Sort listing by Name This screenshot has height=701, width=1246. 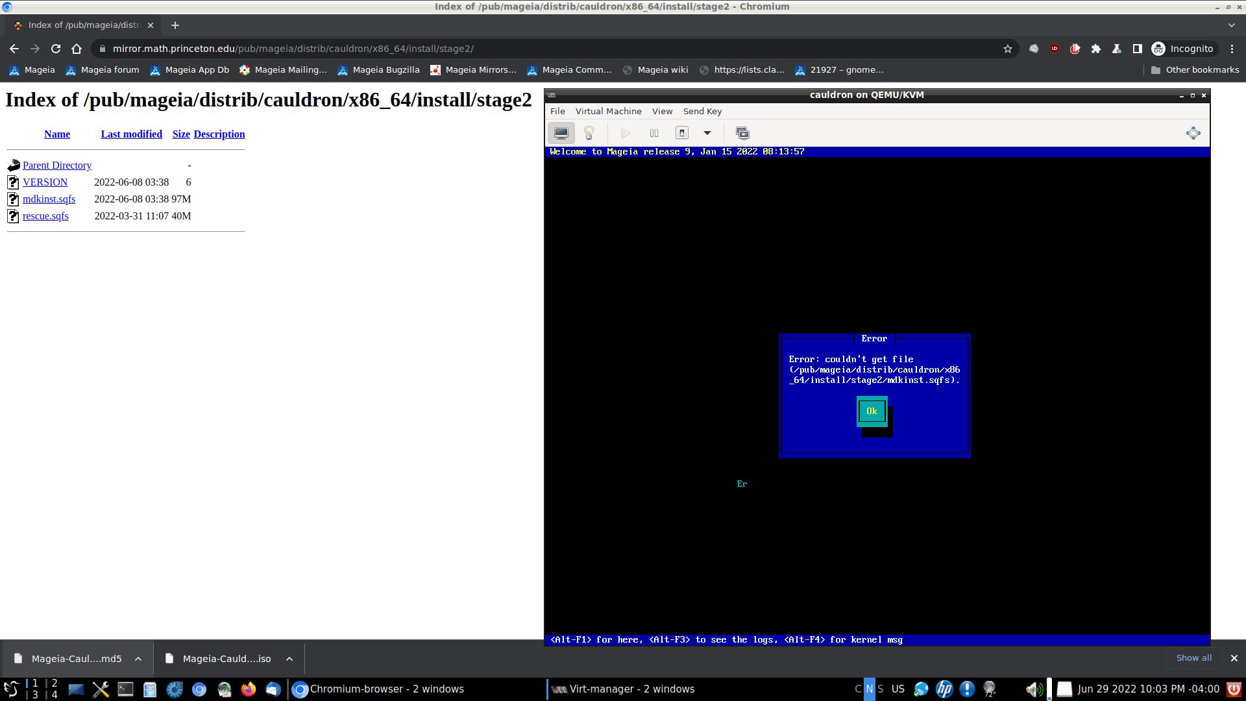pos(57,134)
